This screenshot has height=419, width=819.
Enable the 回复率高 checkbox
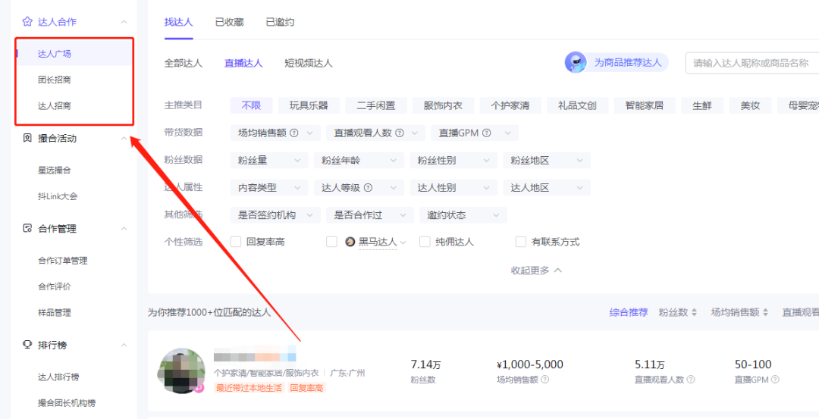[236, 242]
